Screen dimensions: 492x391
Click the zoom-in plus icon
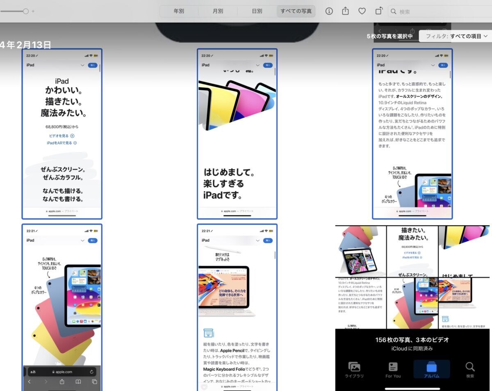pyautogui.click(x=33, y=11)
